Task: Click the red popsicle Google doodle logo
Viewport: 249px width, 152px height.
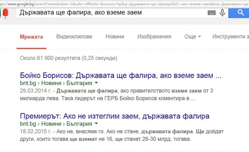Action: tap(6, 14)
